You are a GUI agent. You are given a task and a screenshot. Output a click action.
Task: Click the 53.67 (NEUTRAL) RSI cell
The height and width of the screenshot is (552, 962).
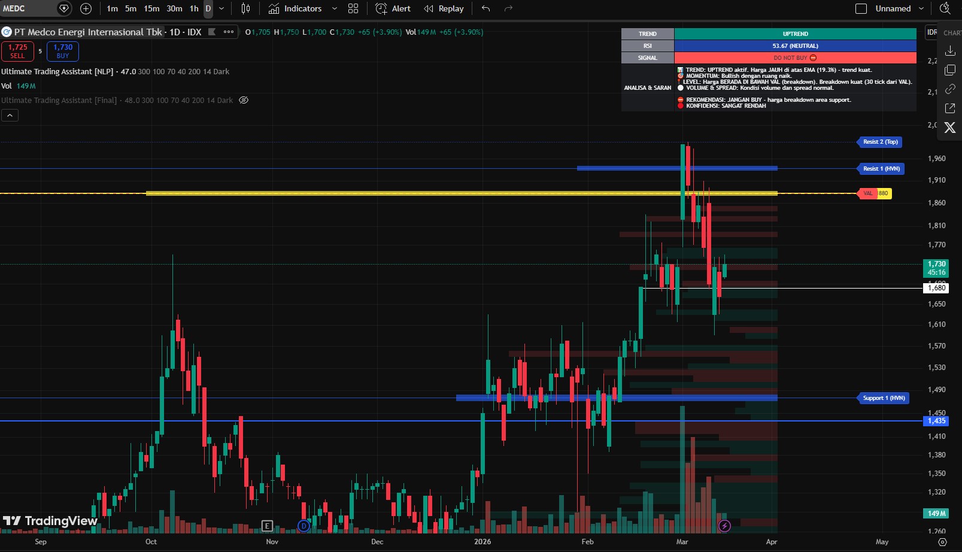click(x=795, y=46)
